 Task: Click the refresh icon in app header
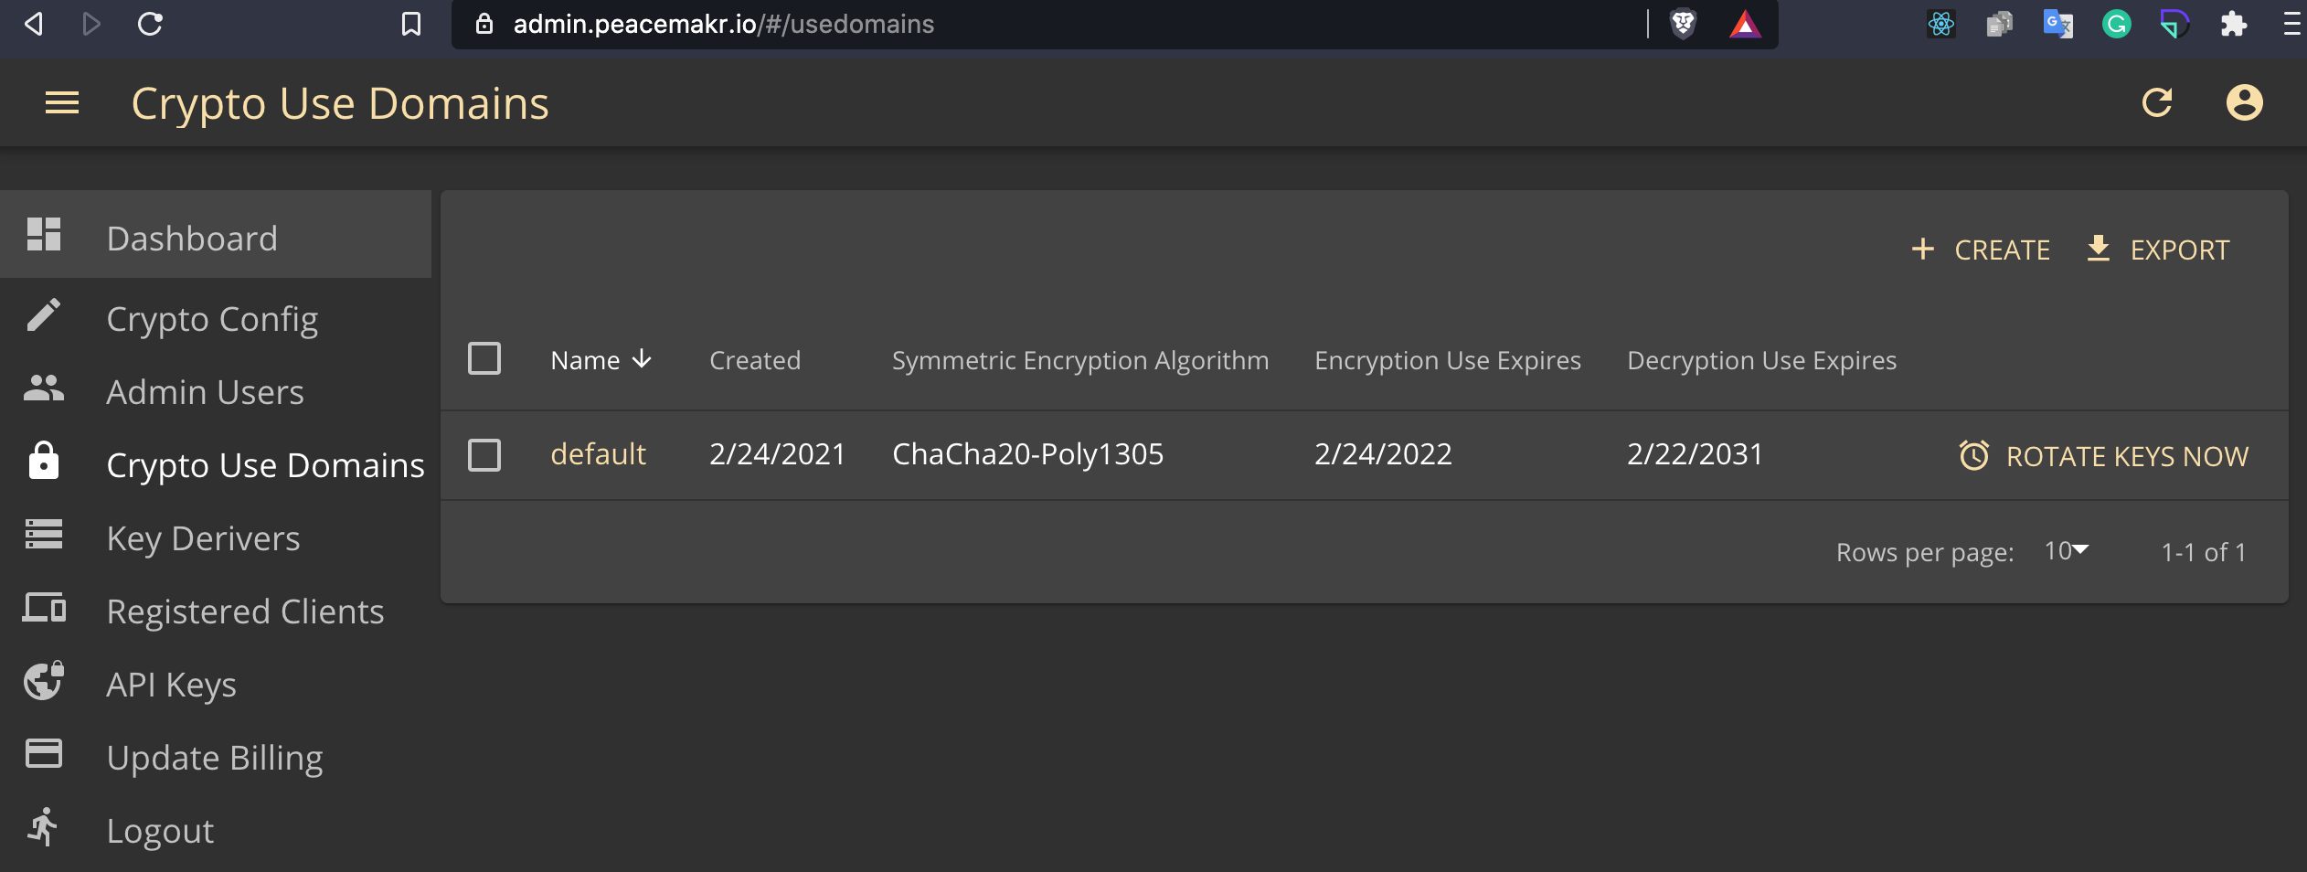(2157, 102)
